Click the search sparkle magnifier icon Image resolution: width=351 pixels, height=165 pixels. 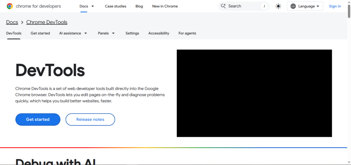(223, 6)
